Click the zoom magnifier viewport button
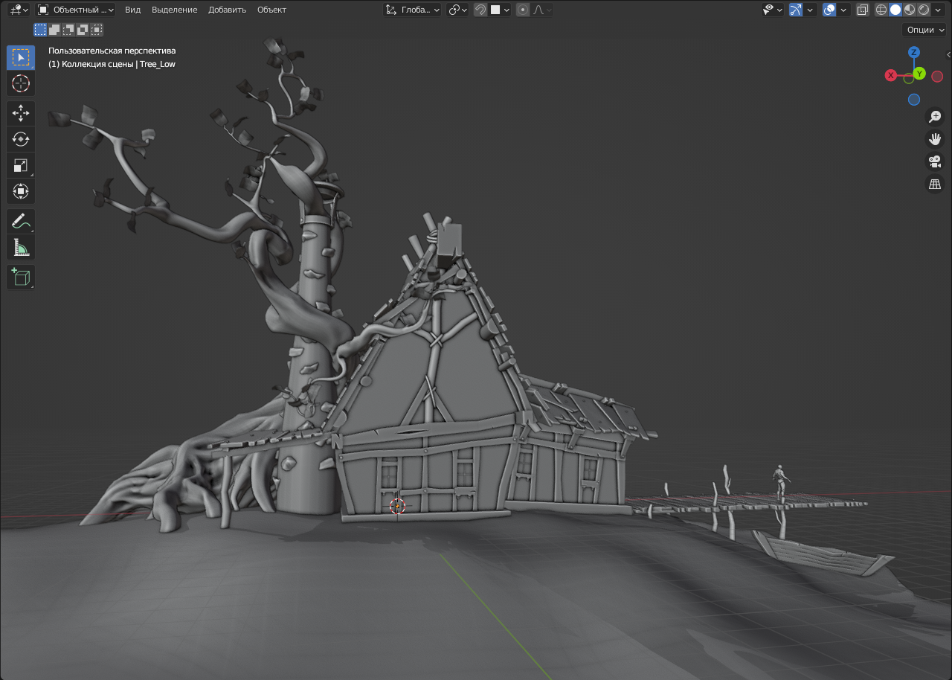 point(935,116)
